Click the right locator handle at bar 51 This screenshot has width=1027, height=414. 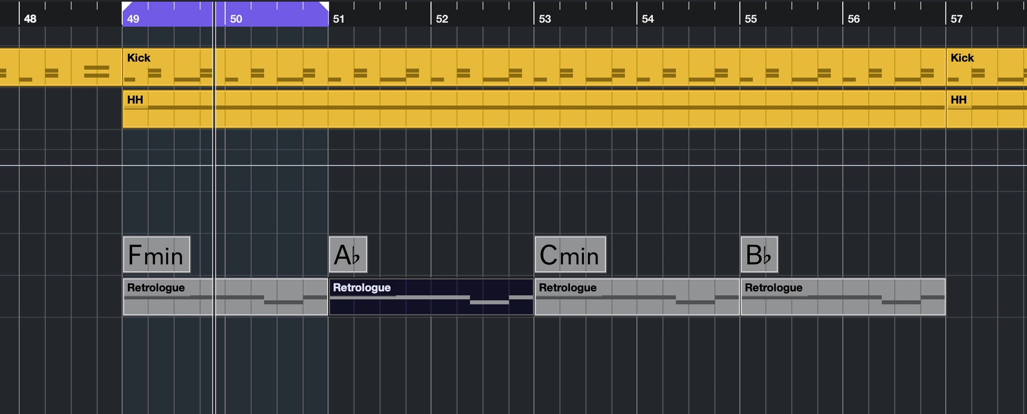(x=324, y=6)
